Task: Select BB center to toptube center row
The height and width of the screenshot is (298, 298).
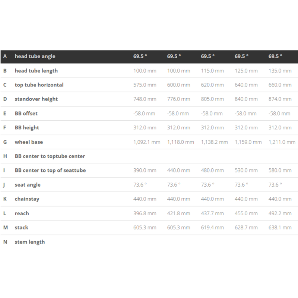Action: coord(50,156)
